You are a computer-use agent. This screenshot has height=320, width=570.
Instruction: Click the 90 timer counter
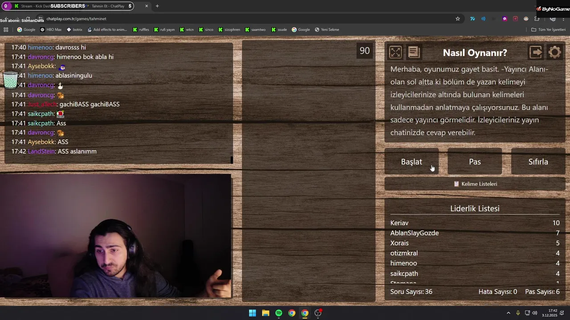click(x=365, y=51)
